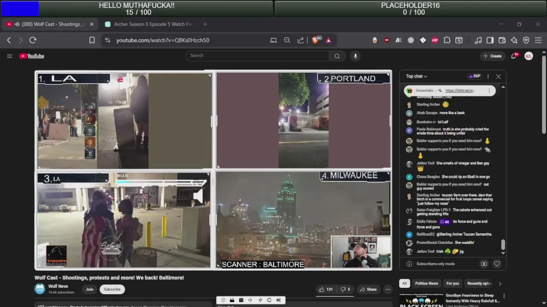Click the heart reaction in chat
547x307 pixels.
pos(497,264)
